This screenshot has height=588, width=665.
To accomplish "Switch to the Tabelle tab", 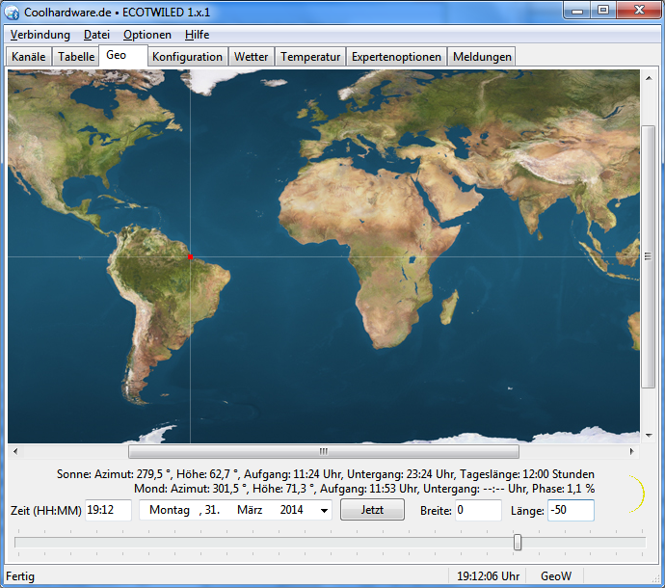I will (x=76, y=57).
